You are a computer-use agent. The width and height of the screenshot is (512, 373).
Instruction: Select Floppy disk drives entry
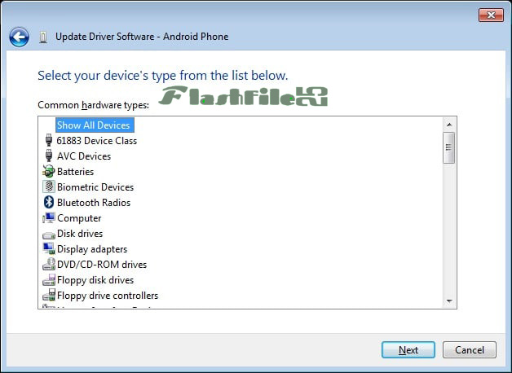pos(95,280)
